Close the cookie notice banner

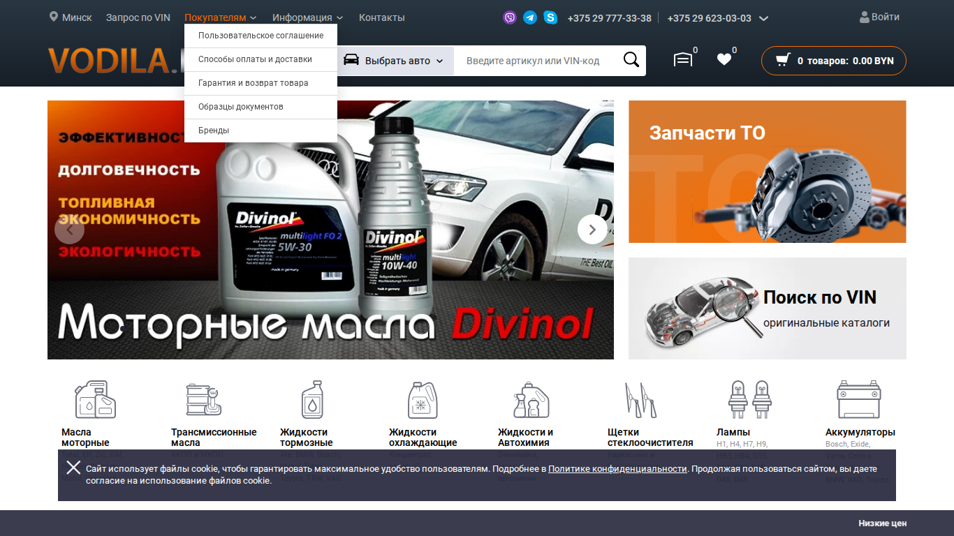tap(73, 468)
